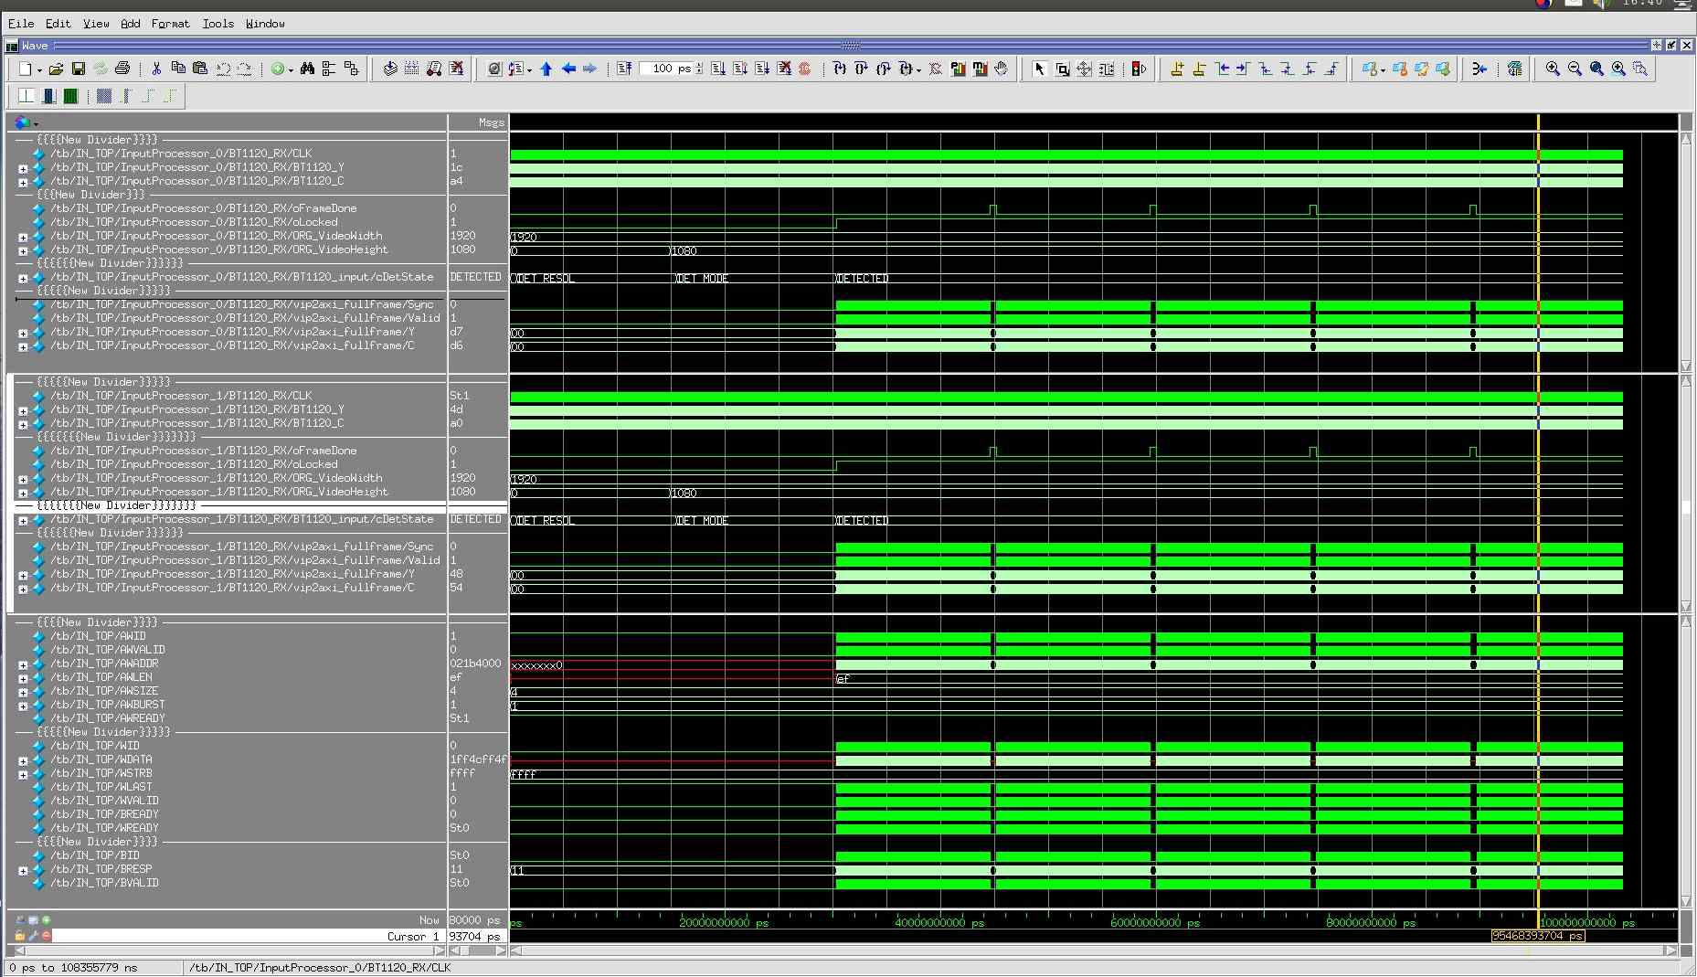Viewport: 1697px width, 977px height.
Task: Expand the AWADDR bus signal
Action: pos(23,664)
